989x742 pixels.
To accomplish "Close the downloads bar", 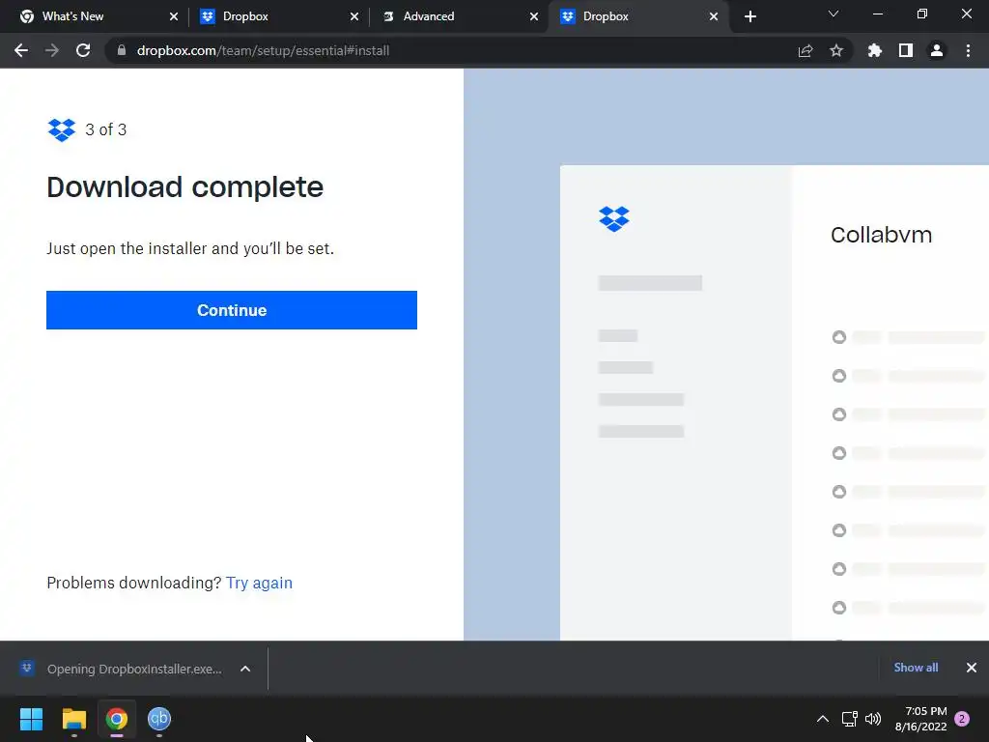I will click(x=972, y=668).
